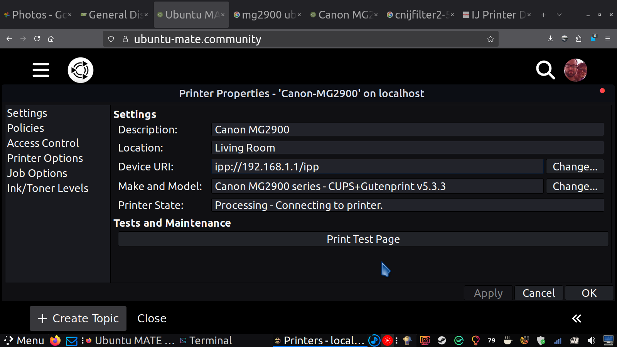Open the lightbulb tray icon
Viewport: 617px width, 347px height.
475,340
